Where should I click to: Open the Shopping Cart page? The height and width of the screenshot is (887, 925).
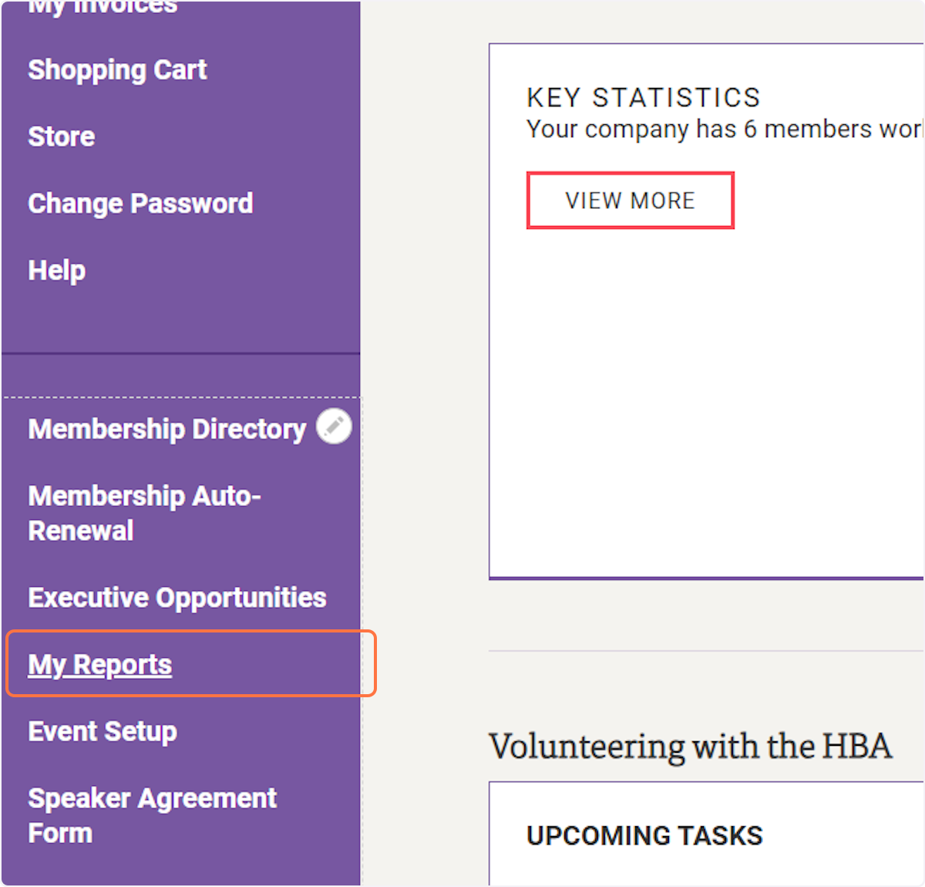tap(117, 70)
